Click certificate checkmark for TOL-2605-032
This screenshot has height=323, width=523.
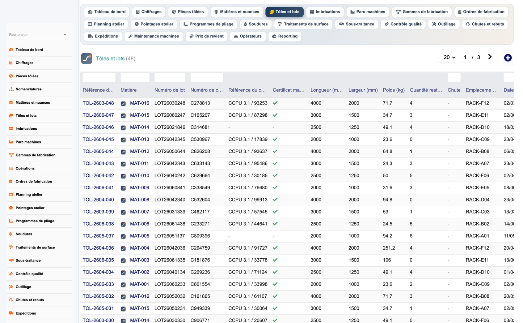coord(275,296)
